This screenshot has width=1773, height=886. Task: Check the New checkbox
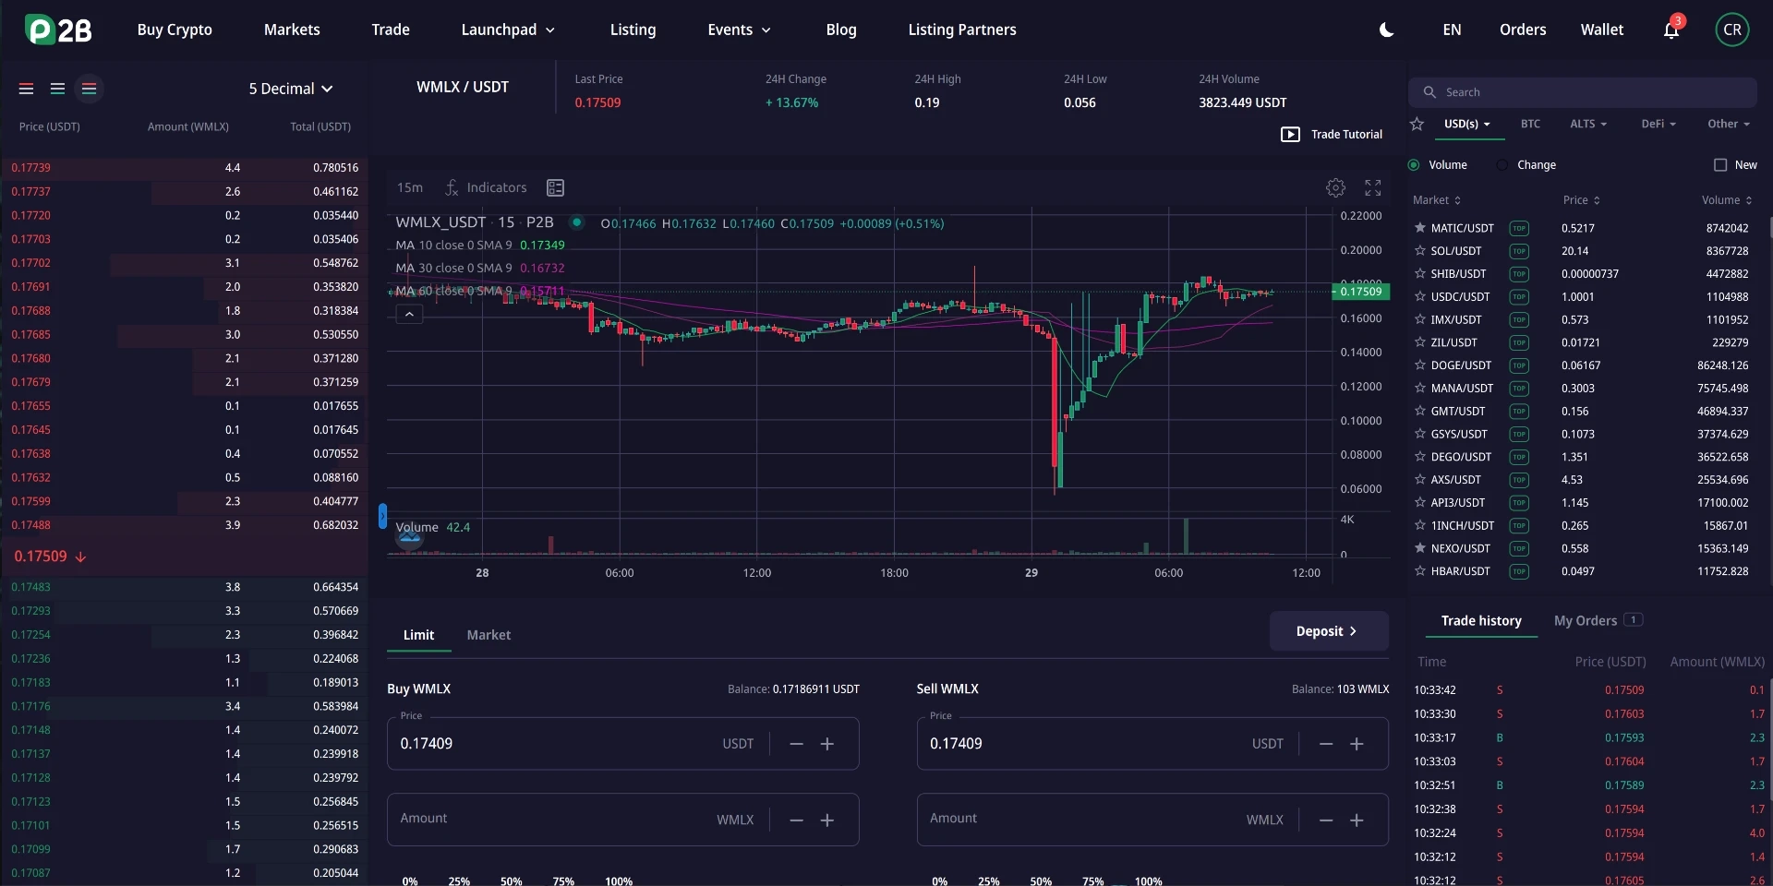pos(1720,165)
